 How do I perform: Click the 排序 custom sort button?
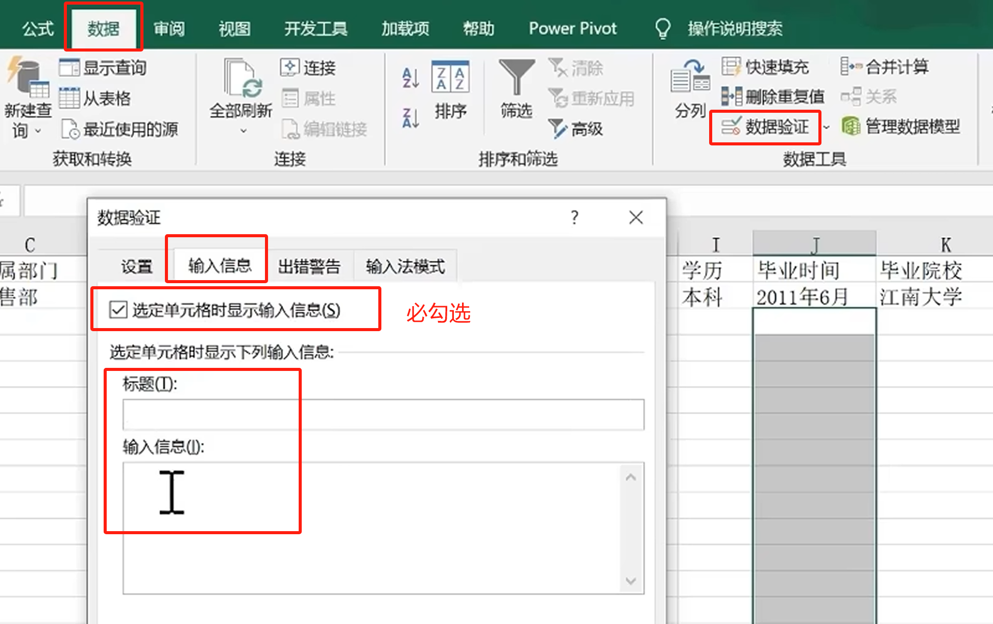click(x=450, y=90)
